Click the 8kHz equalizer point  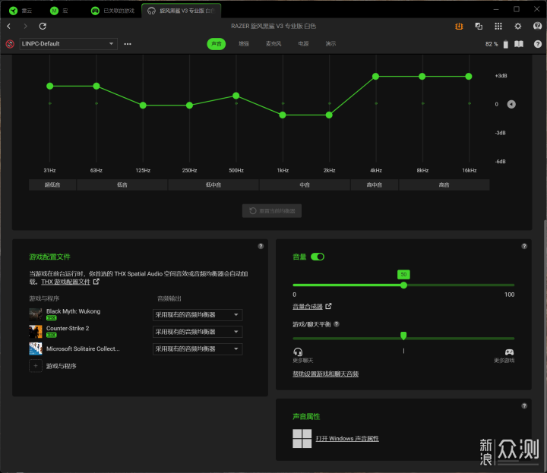click(422, 77)
